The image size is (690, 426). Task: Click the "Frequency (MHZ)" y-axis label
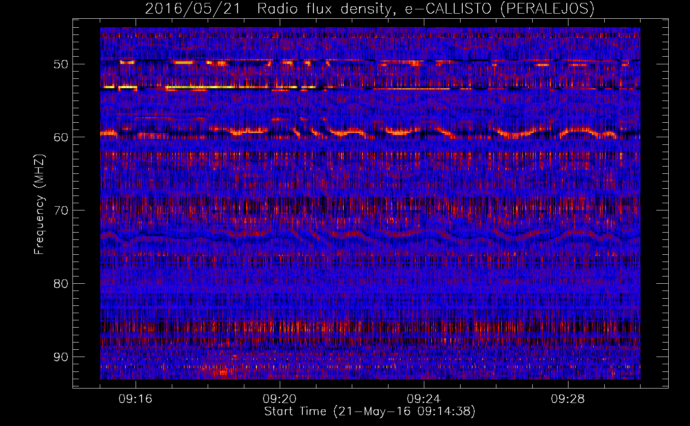pos(39,204)
